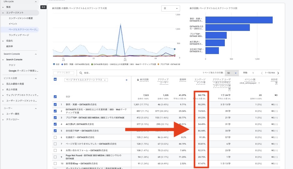Uncheck the 合計 row checkbox
Viewport: 293px width, 169px height.
pos(55,97)
